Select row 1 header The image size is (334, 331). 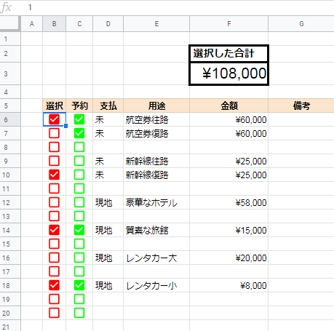[x=10, y=39]
